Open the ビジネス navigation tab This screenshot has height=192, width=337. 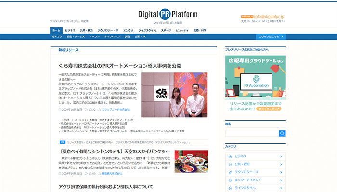click(x=70, y=30)
